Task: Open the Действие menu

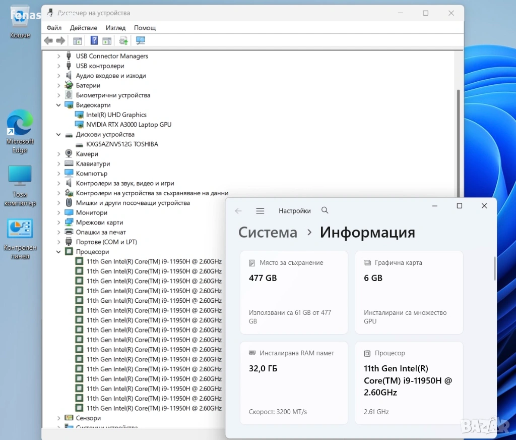Action: 84,28
